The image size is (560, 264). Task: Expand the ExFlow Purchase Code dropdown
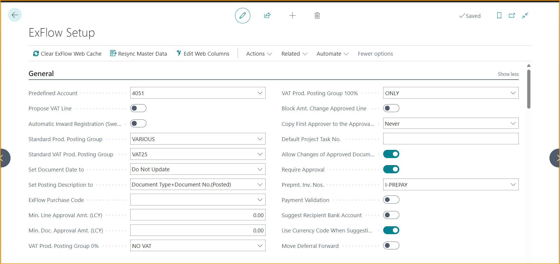tap(260, 200)
